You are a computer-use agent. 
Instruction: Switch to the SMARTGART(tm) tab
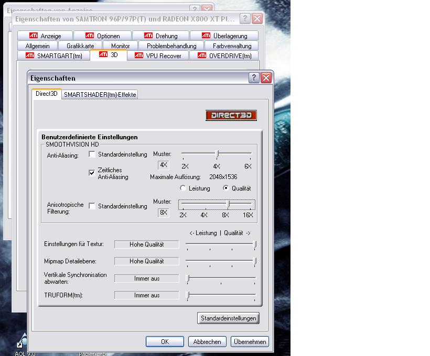coord(53,55)
